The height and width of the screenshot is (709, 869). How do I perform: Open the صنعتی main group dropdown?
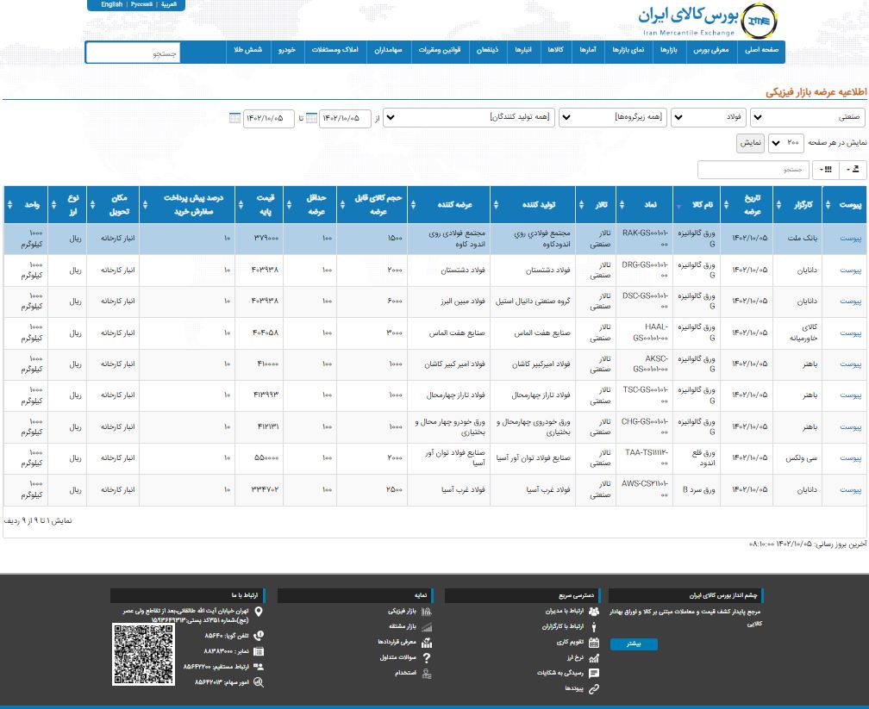(810, 117)
